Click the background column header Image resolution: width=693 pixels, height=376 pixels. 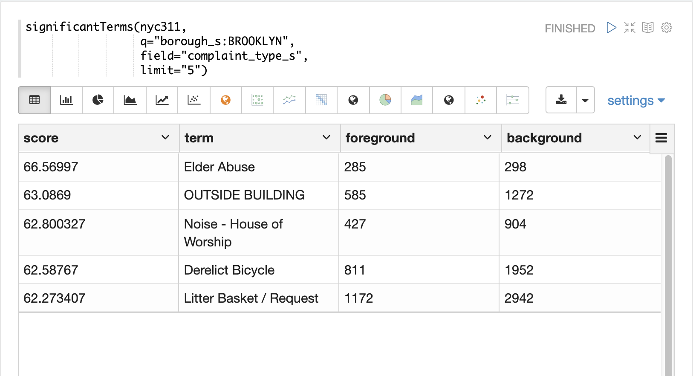(544, 138)
